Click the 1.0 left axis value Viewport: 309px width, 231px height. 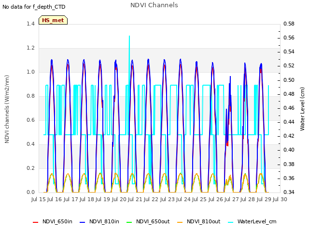pos(30,72)
